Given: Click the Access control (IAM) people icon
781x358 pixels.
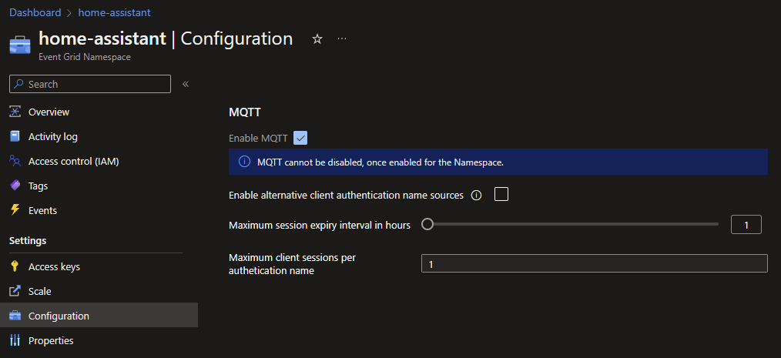Looking at the screenshot, I should (15, 161).
